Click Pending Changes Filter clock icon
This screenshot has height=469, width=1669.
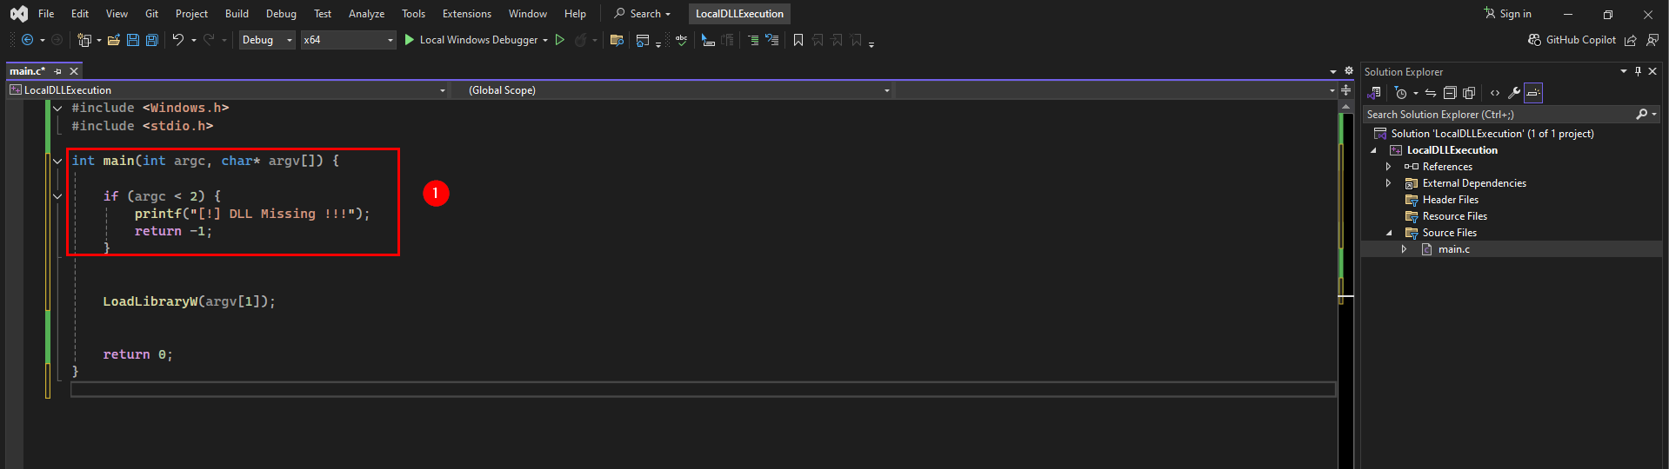click(x=1400, y=93)
